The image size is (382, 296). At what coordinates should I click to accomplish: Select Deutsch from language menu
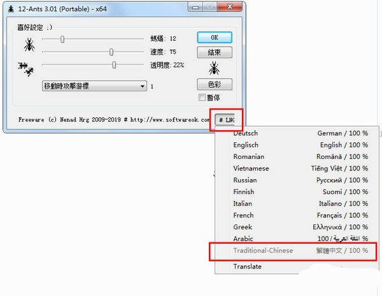[x=297, y=133]
